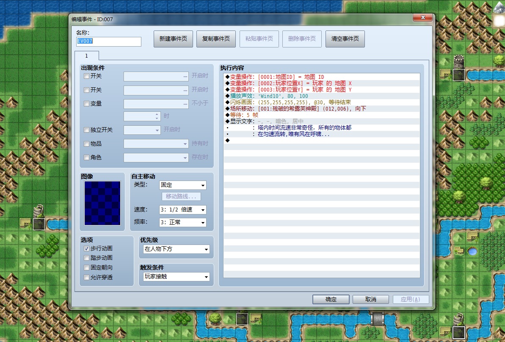
Task: Select the text line starting with 塔内时间流速非常奇怪
Action: point(321,128)
